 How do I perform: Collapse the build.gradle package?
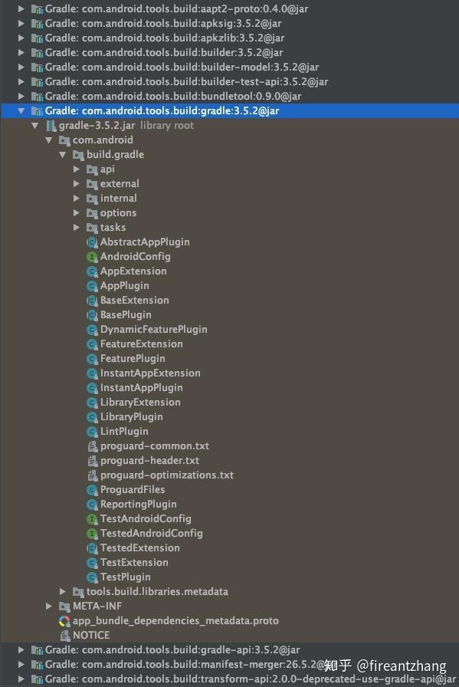[x=63, y=155]
